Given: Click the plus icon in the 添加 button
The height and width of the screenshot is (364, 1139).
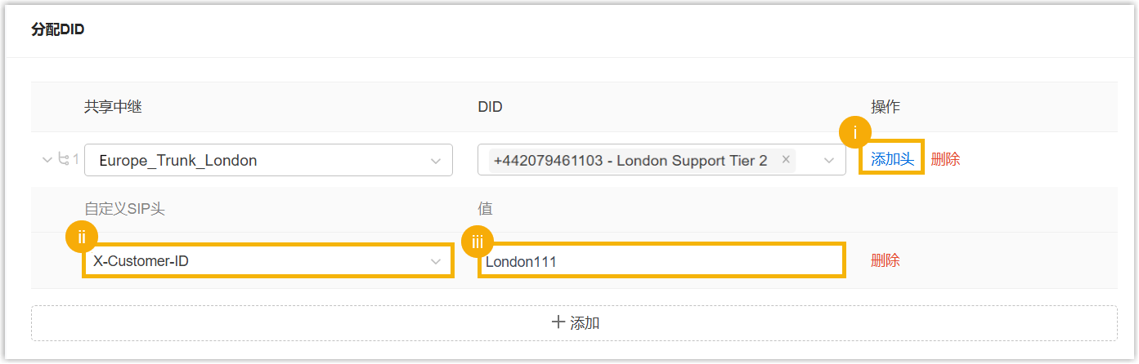Looking at the screenshot, I should point(558,322).
